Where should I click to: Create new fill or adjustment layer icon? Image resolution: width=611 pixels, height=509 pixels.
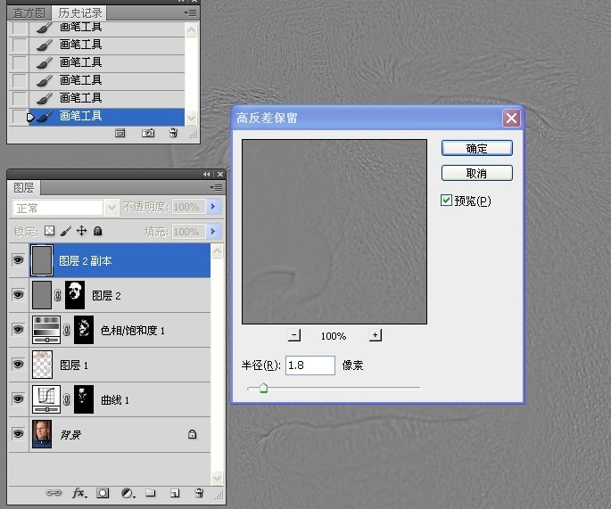pos(128,494)
